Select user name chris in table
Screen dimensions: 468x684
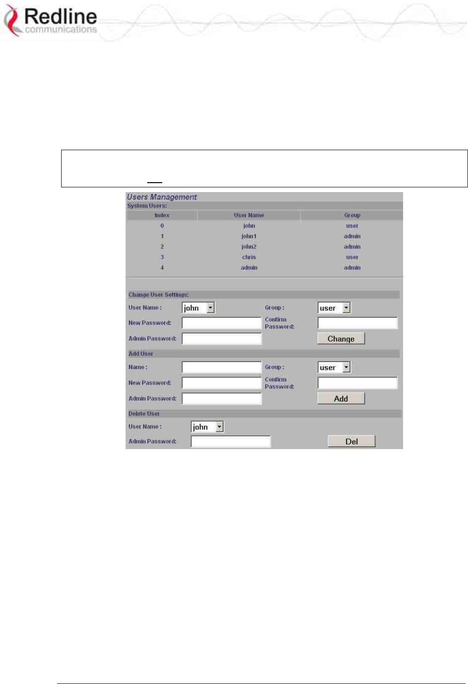click(249, 257)
